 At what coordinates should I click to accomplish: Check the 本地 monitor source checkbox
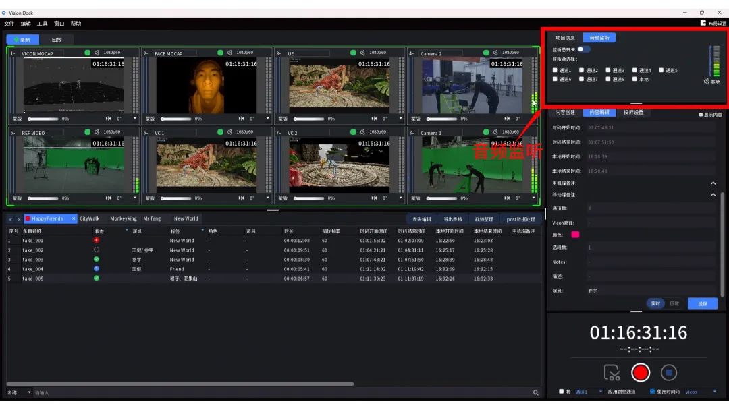634,79
